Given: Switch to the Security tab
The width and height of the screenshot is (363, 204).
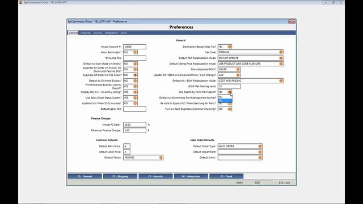Looking at the screenshot, I should [98, 33].
